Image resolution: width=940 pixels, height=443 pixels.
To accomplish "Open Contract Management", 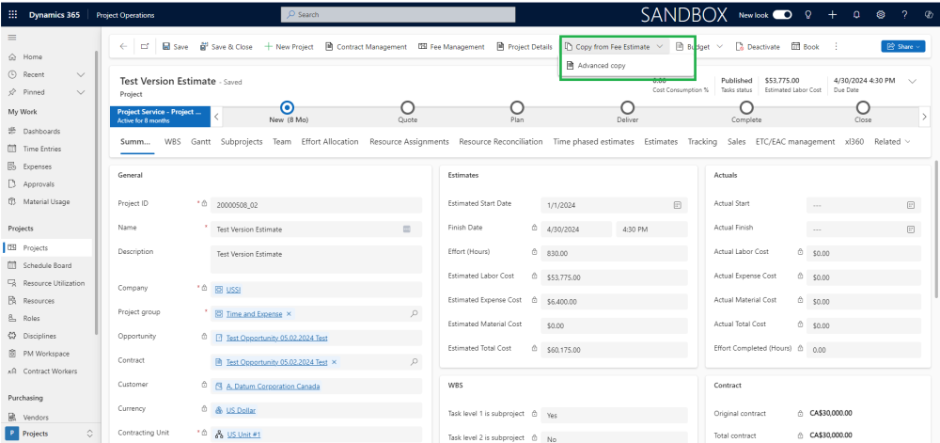I will tap(367, 47).
